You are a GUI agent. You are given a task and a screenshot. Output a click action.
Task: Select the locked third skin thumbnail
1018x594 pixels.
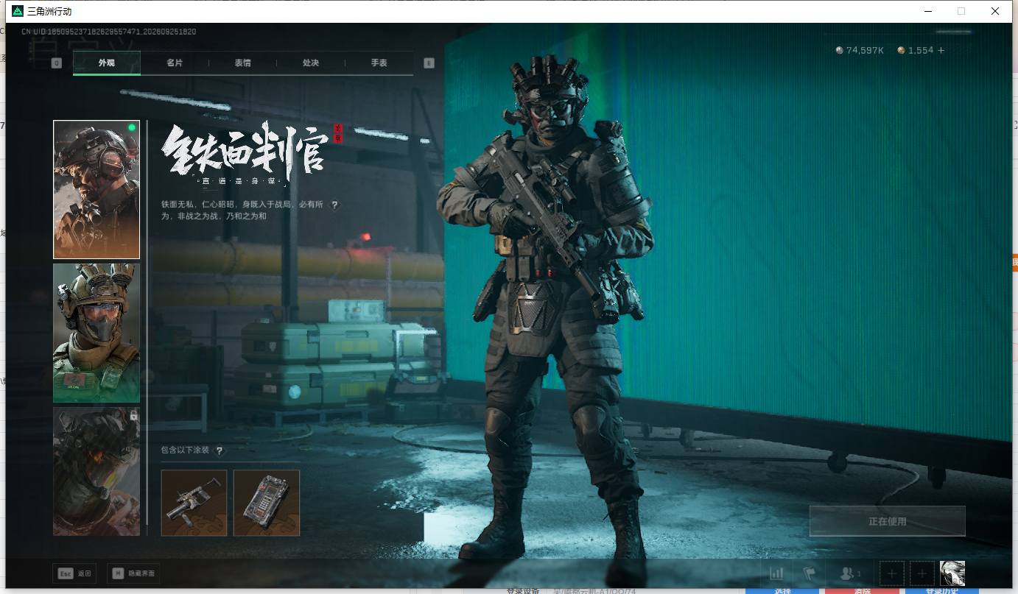coord(96,472)
